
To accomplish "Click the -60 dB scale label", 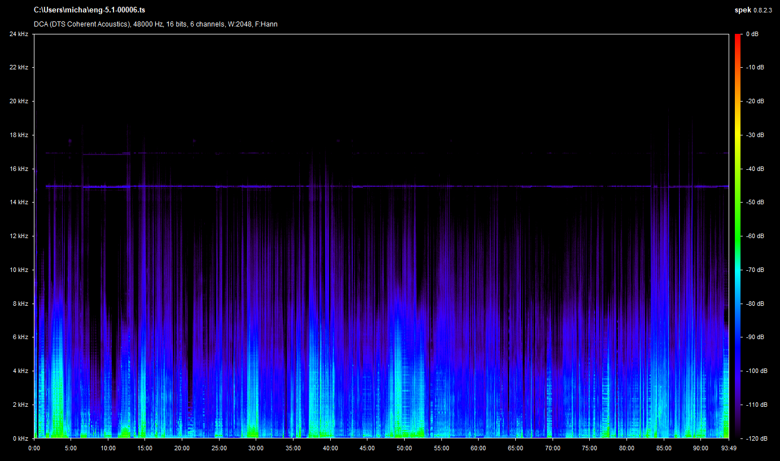I will click(x=755, y=236).
